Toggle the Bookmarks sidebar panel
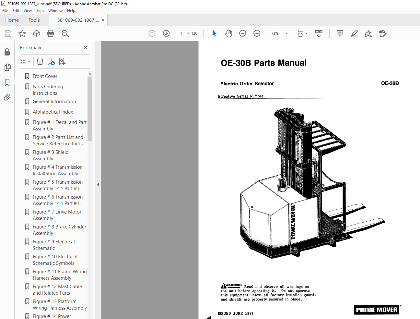This screenshot has width=420, height=319. (x=7, y=82)
